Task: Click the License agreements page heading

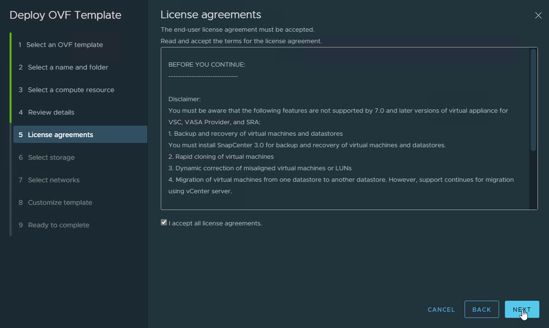Action: click(211, 15)
